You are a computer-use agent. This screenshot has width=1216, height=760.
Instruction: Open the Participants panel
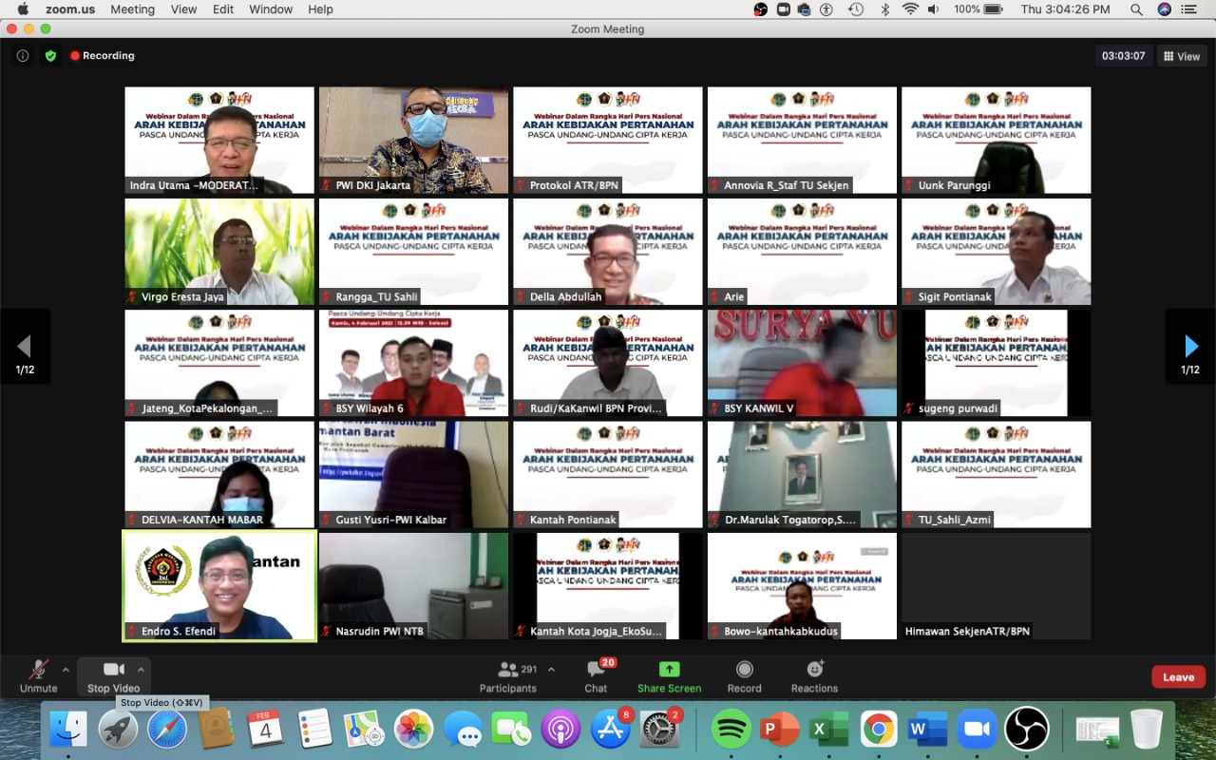pyautogui.click(x=508, y=676)
